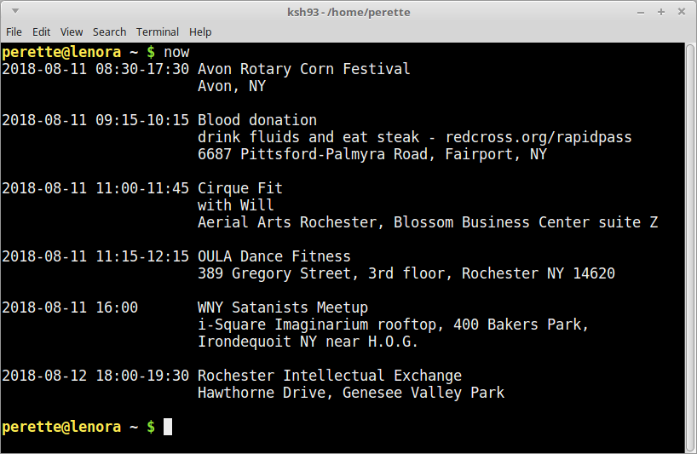The width and height of the screenshot is (697, 454).
Task: Click the 'Blood donation' event title
Action: tap(257, 120)
